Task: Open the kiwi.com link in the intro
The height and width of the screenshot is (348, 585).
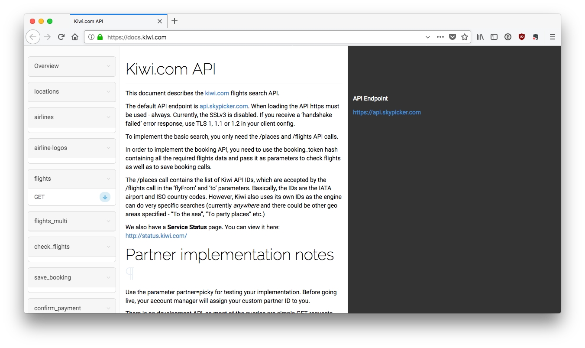Action: [217, 93]
